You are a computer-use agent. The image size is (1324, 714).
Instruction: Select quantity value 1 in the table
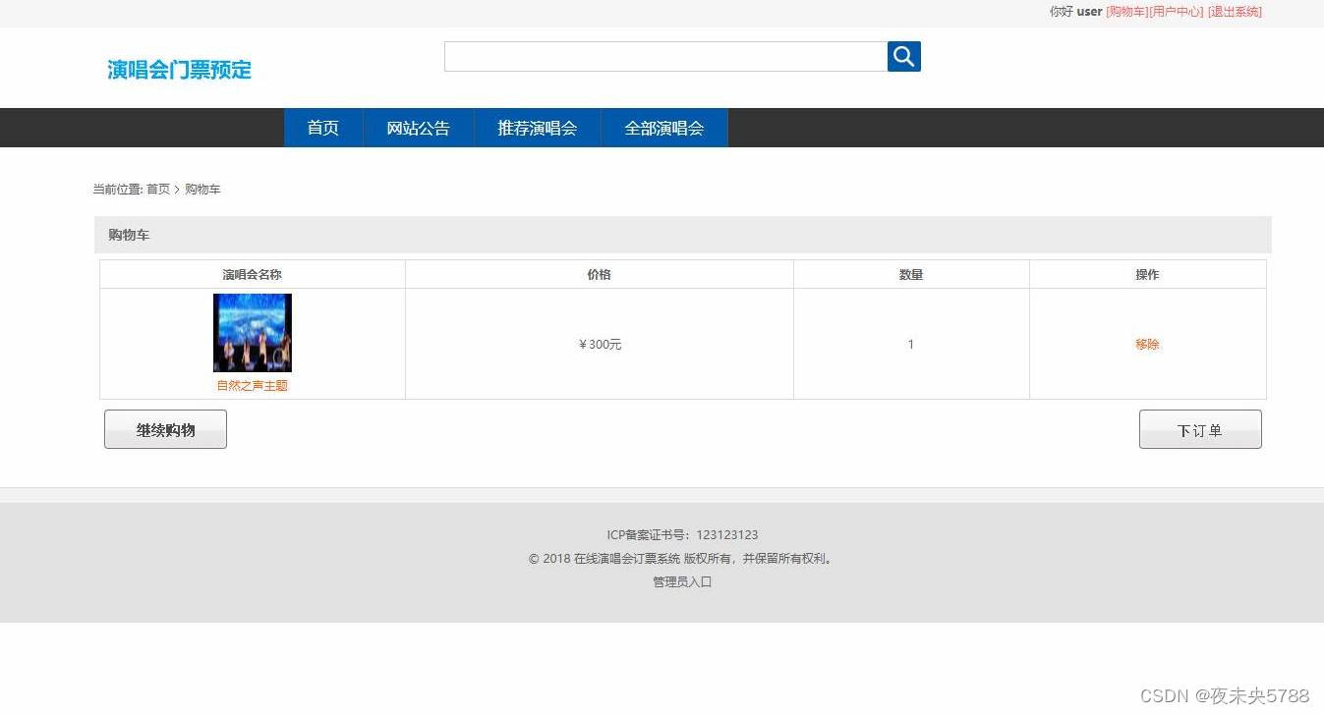click(911, 345)
